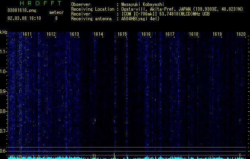
Task: Click the 1612 time marker
Action: pyautogui.click(x=51, y=34)
